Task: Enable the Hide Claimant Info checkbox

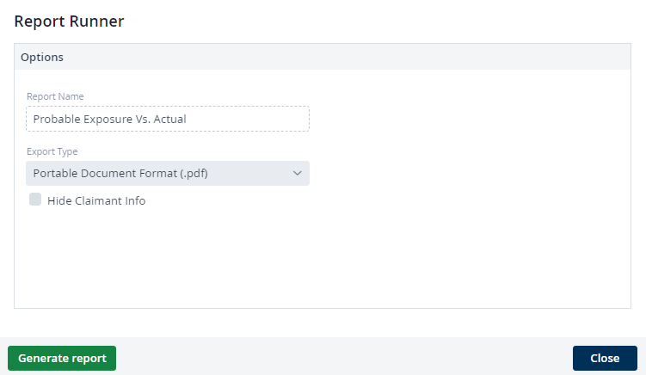Action: tap(35, 200)
